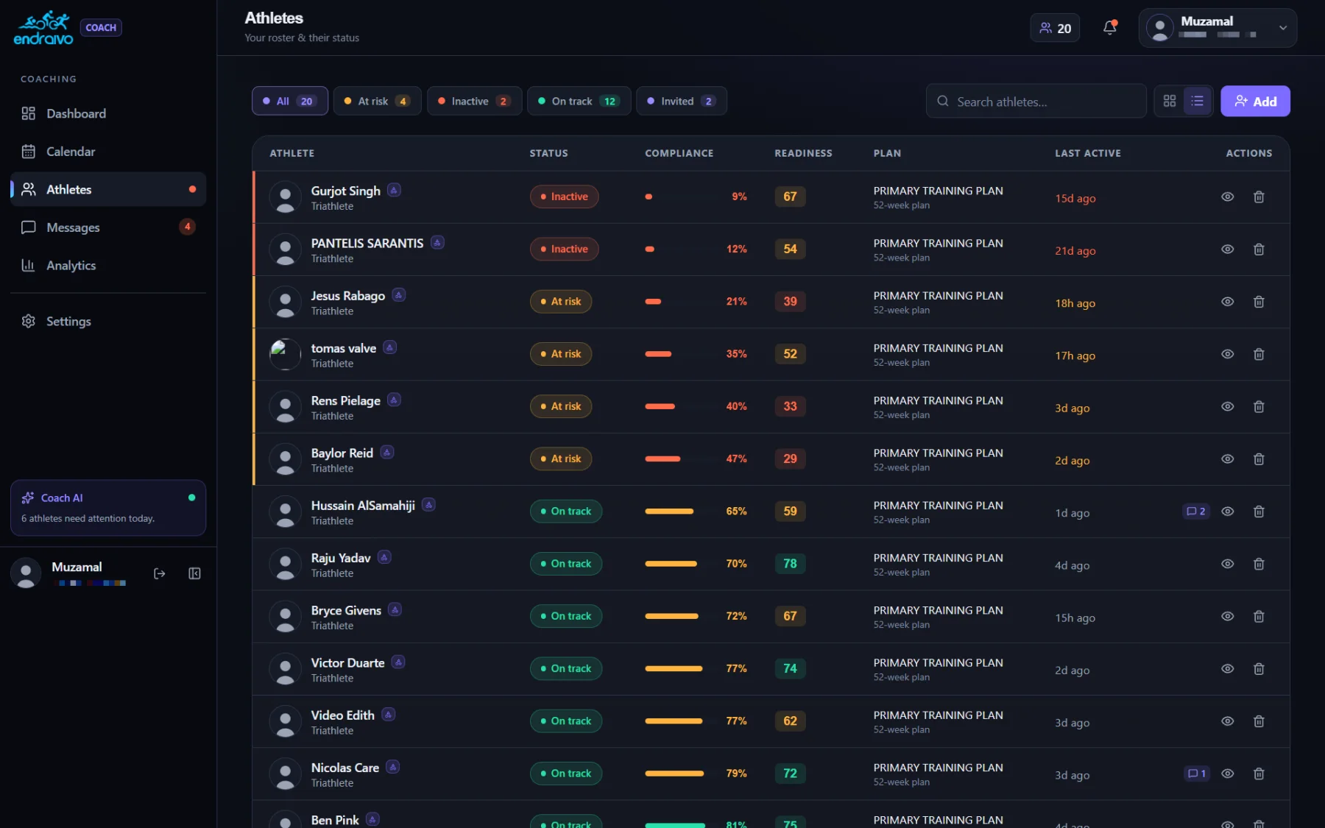This screenshot has height=828, width=1325.
Task: Delete Gurjot Singh with the trash icon
Action: pyautogui.click(x=1259, y=197)
